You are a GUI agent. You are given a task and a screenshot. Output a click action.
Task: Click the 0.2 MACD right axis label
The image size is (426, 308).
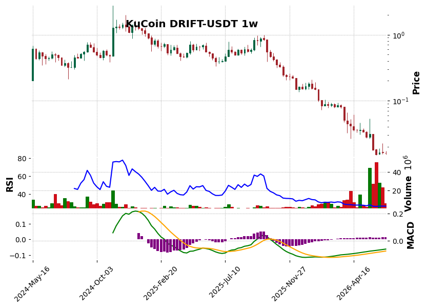[397, 214]
